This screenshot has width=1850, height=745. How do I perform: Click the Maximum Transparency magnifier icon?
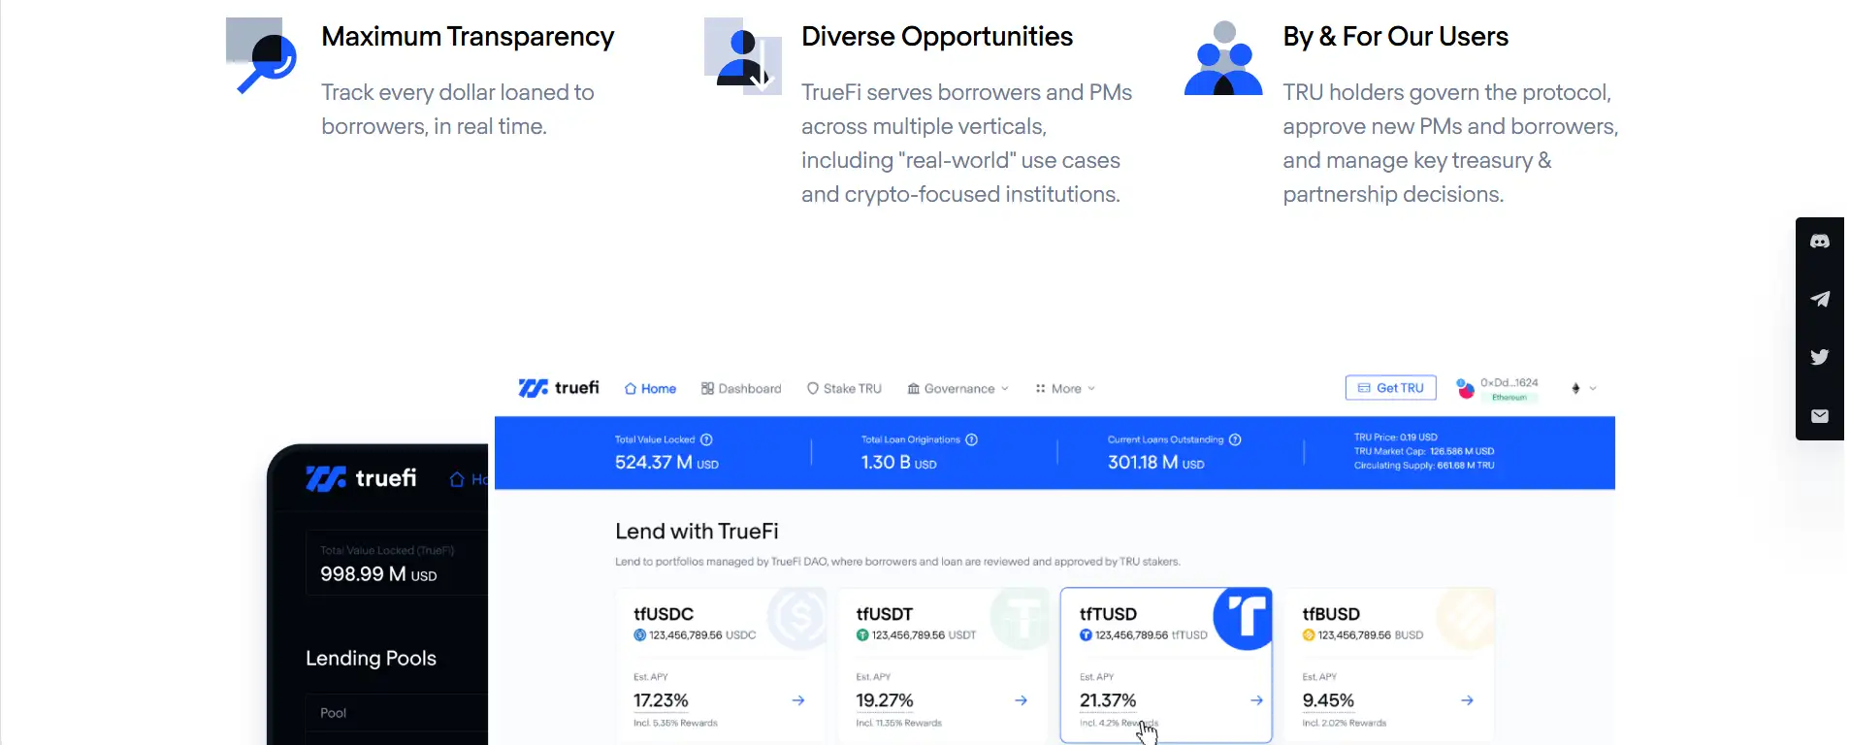[x=262, y=56]
